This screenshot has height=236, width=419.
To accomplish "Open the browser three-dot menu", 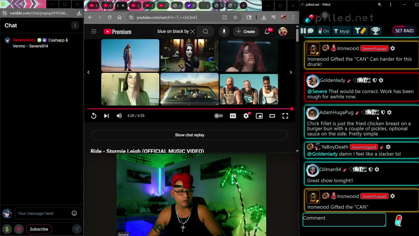I will (293, 17).
